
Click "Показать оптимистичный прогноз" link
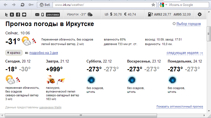[x=180, y=107]
